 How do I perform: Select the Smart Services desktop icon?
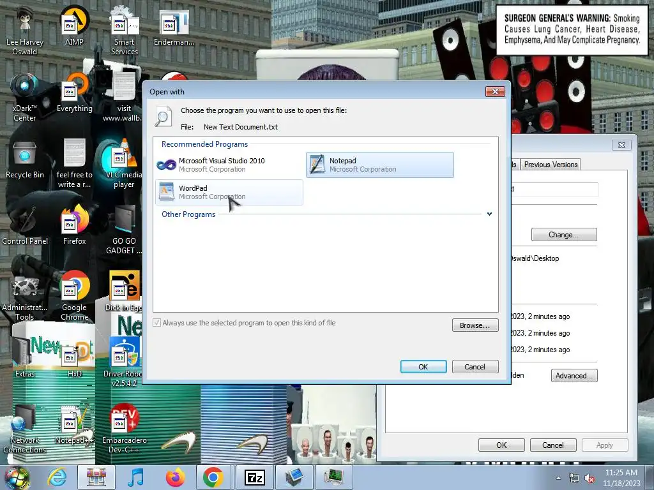124,31
